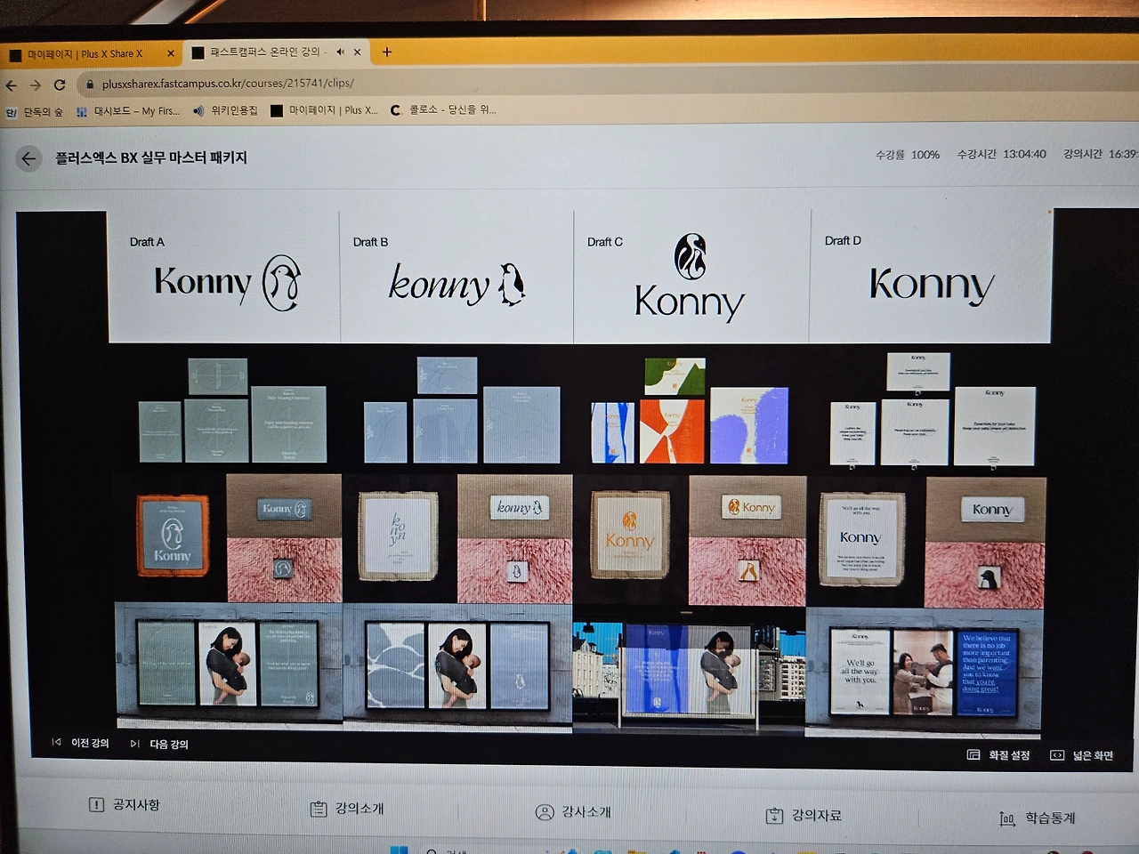The image size is (1139, 854).
Task: Reload the current page
Action: pos(60,85)
